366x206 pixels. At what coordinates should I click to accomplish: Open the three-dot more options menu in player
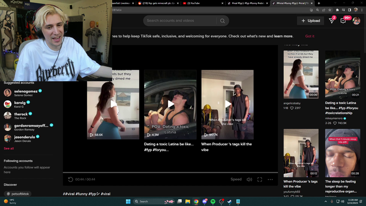click(270, 179)
